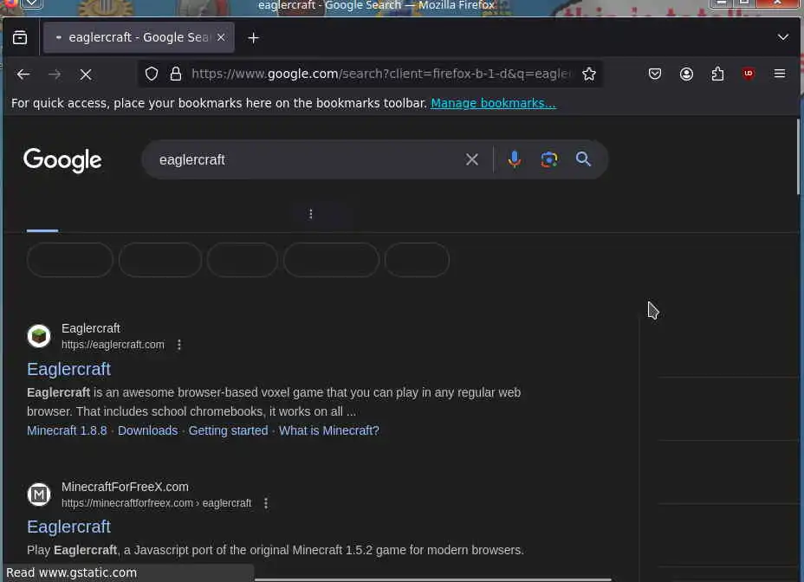Viewport: 804px width, 582px height.
Task: Close the eaglercraft Google Search tab
Action: coord(221,37)
